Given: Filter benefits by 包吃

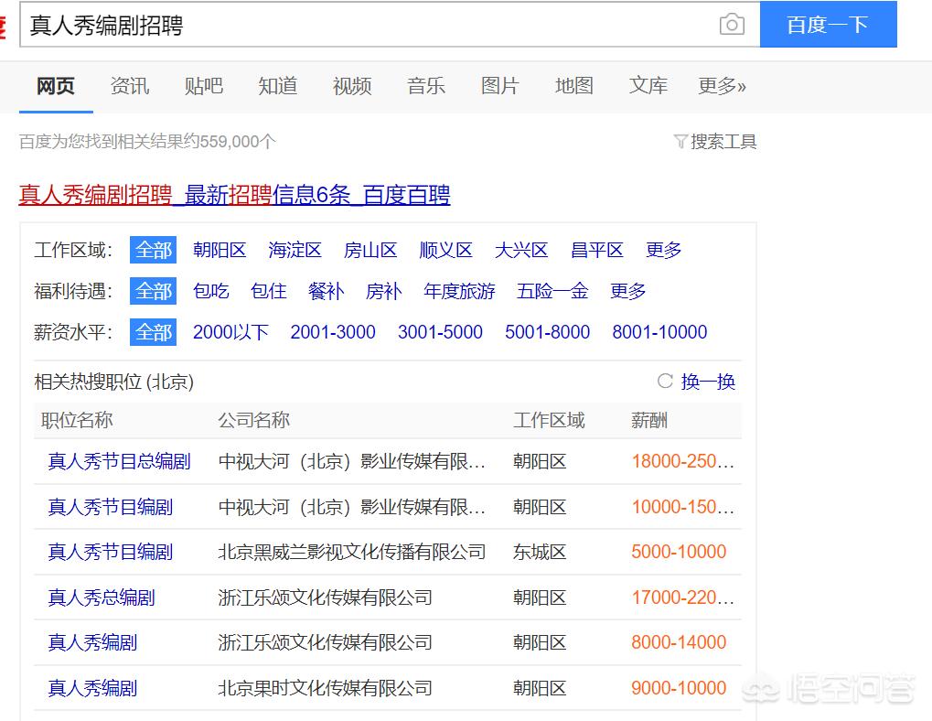Looking at the screenshot, I should pos(211,291).
